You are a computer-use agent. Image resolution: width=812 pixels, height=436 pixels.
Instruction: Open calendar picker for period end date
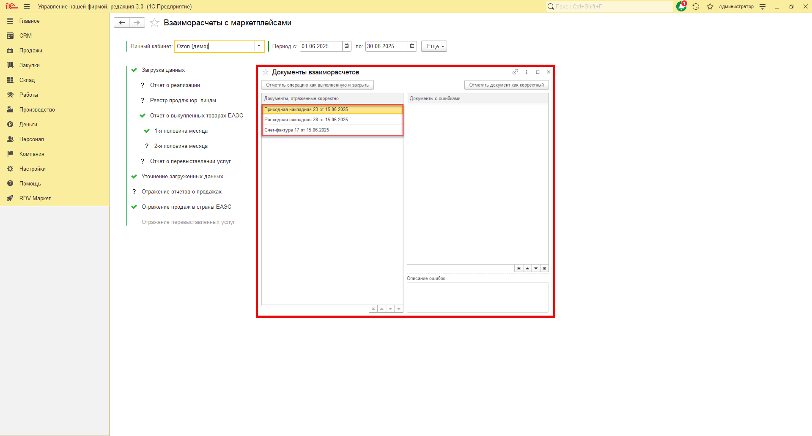coord(412,46)
